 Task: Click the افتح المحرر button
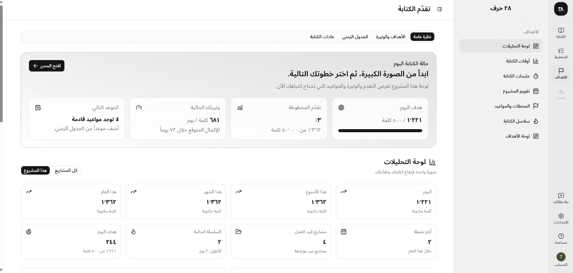coord(47,66)
